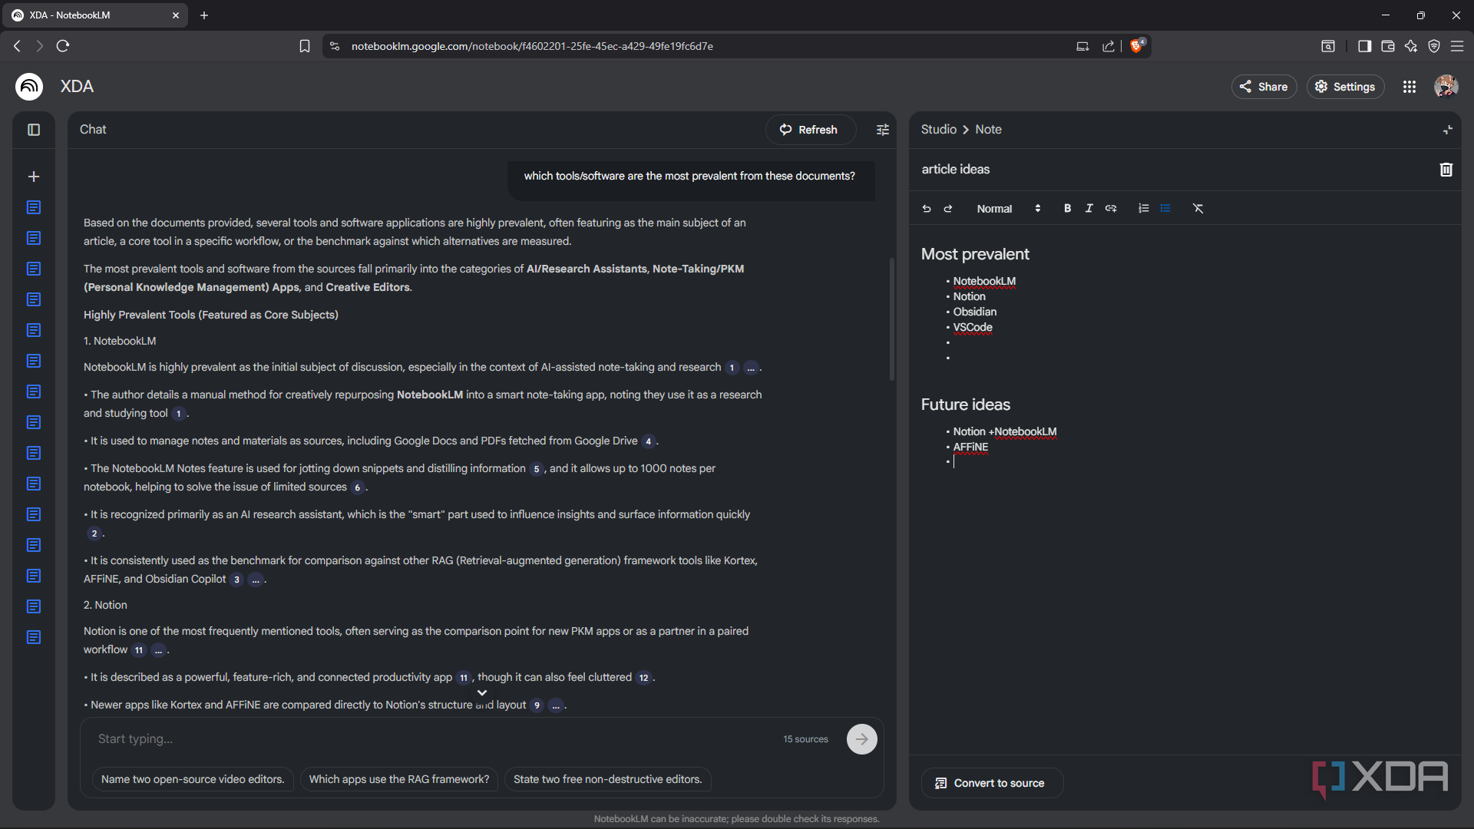The width and height of the screenshot is (1474, 829).
Task: Delete the article ideas note with trash icon
Action: pos(1446,170)
